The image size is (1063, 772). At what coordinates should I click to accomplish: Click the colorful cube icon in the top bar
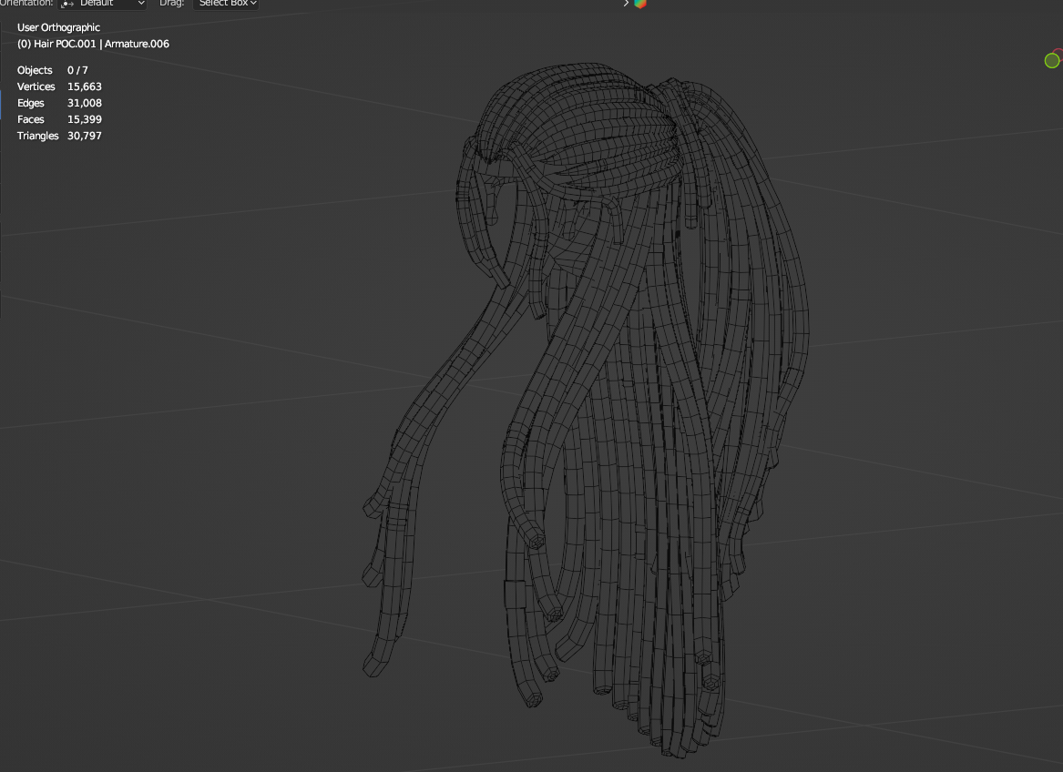tap(640, 4)
